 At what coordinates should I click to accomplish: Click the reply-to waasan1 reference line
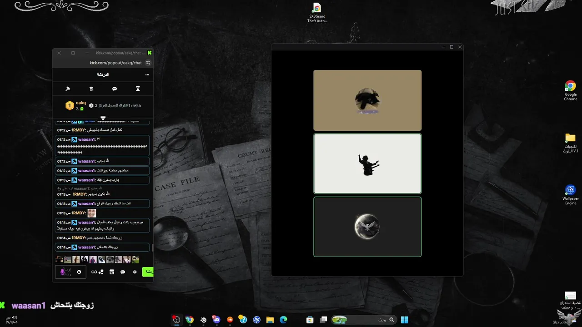point(80,188)
